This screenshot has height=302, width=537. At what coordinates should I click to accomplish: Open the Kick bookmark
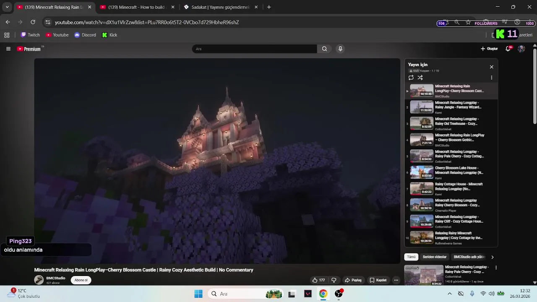(109, 35)
